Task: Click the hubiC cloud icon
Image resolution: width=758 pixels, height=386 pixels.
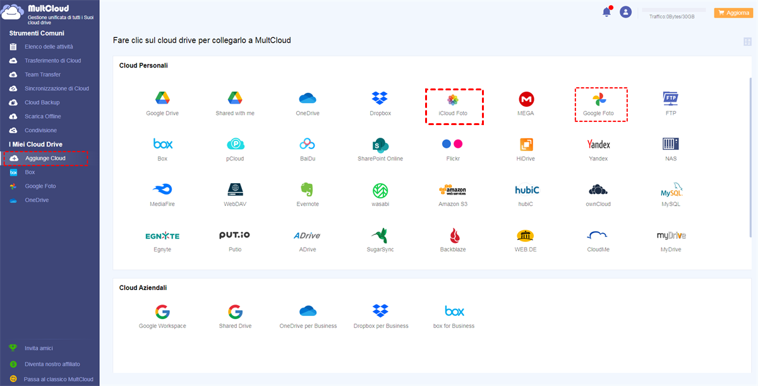Action: (x=526, y=190)
